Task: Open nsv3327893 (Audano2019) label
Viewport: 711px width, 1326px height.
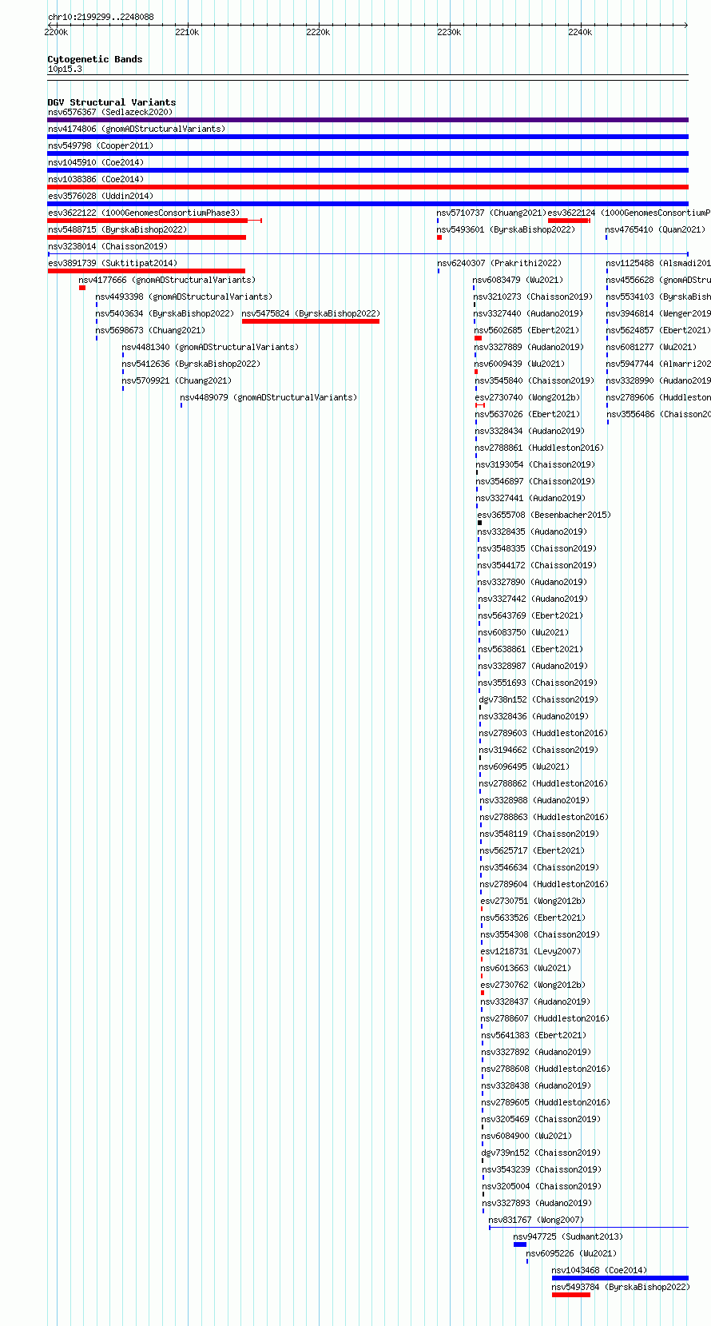Action: tap(537, 1203)
